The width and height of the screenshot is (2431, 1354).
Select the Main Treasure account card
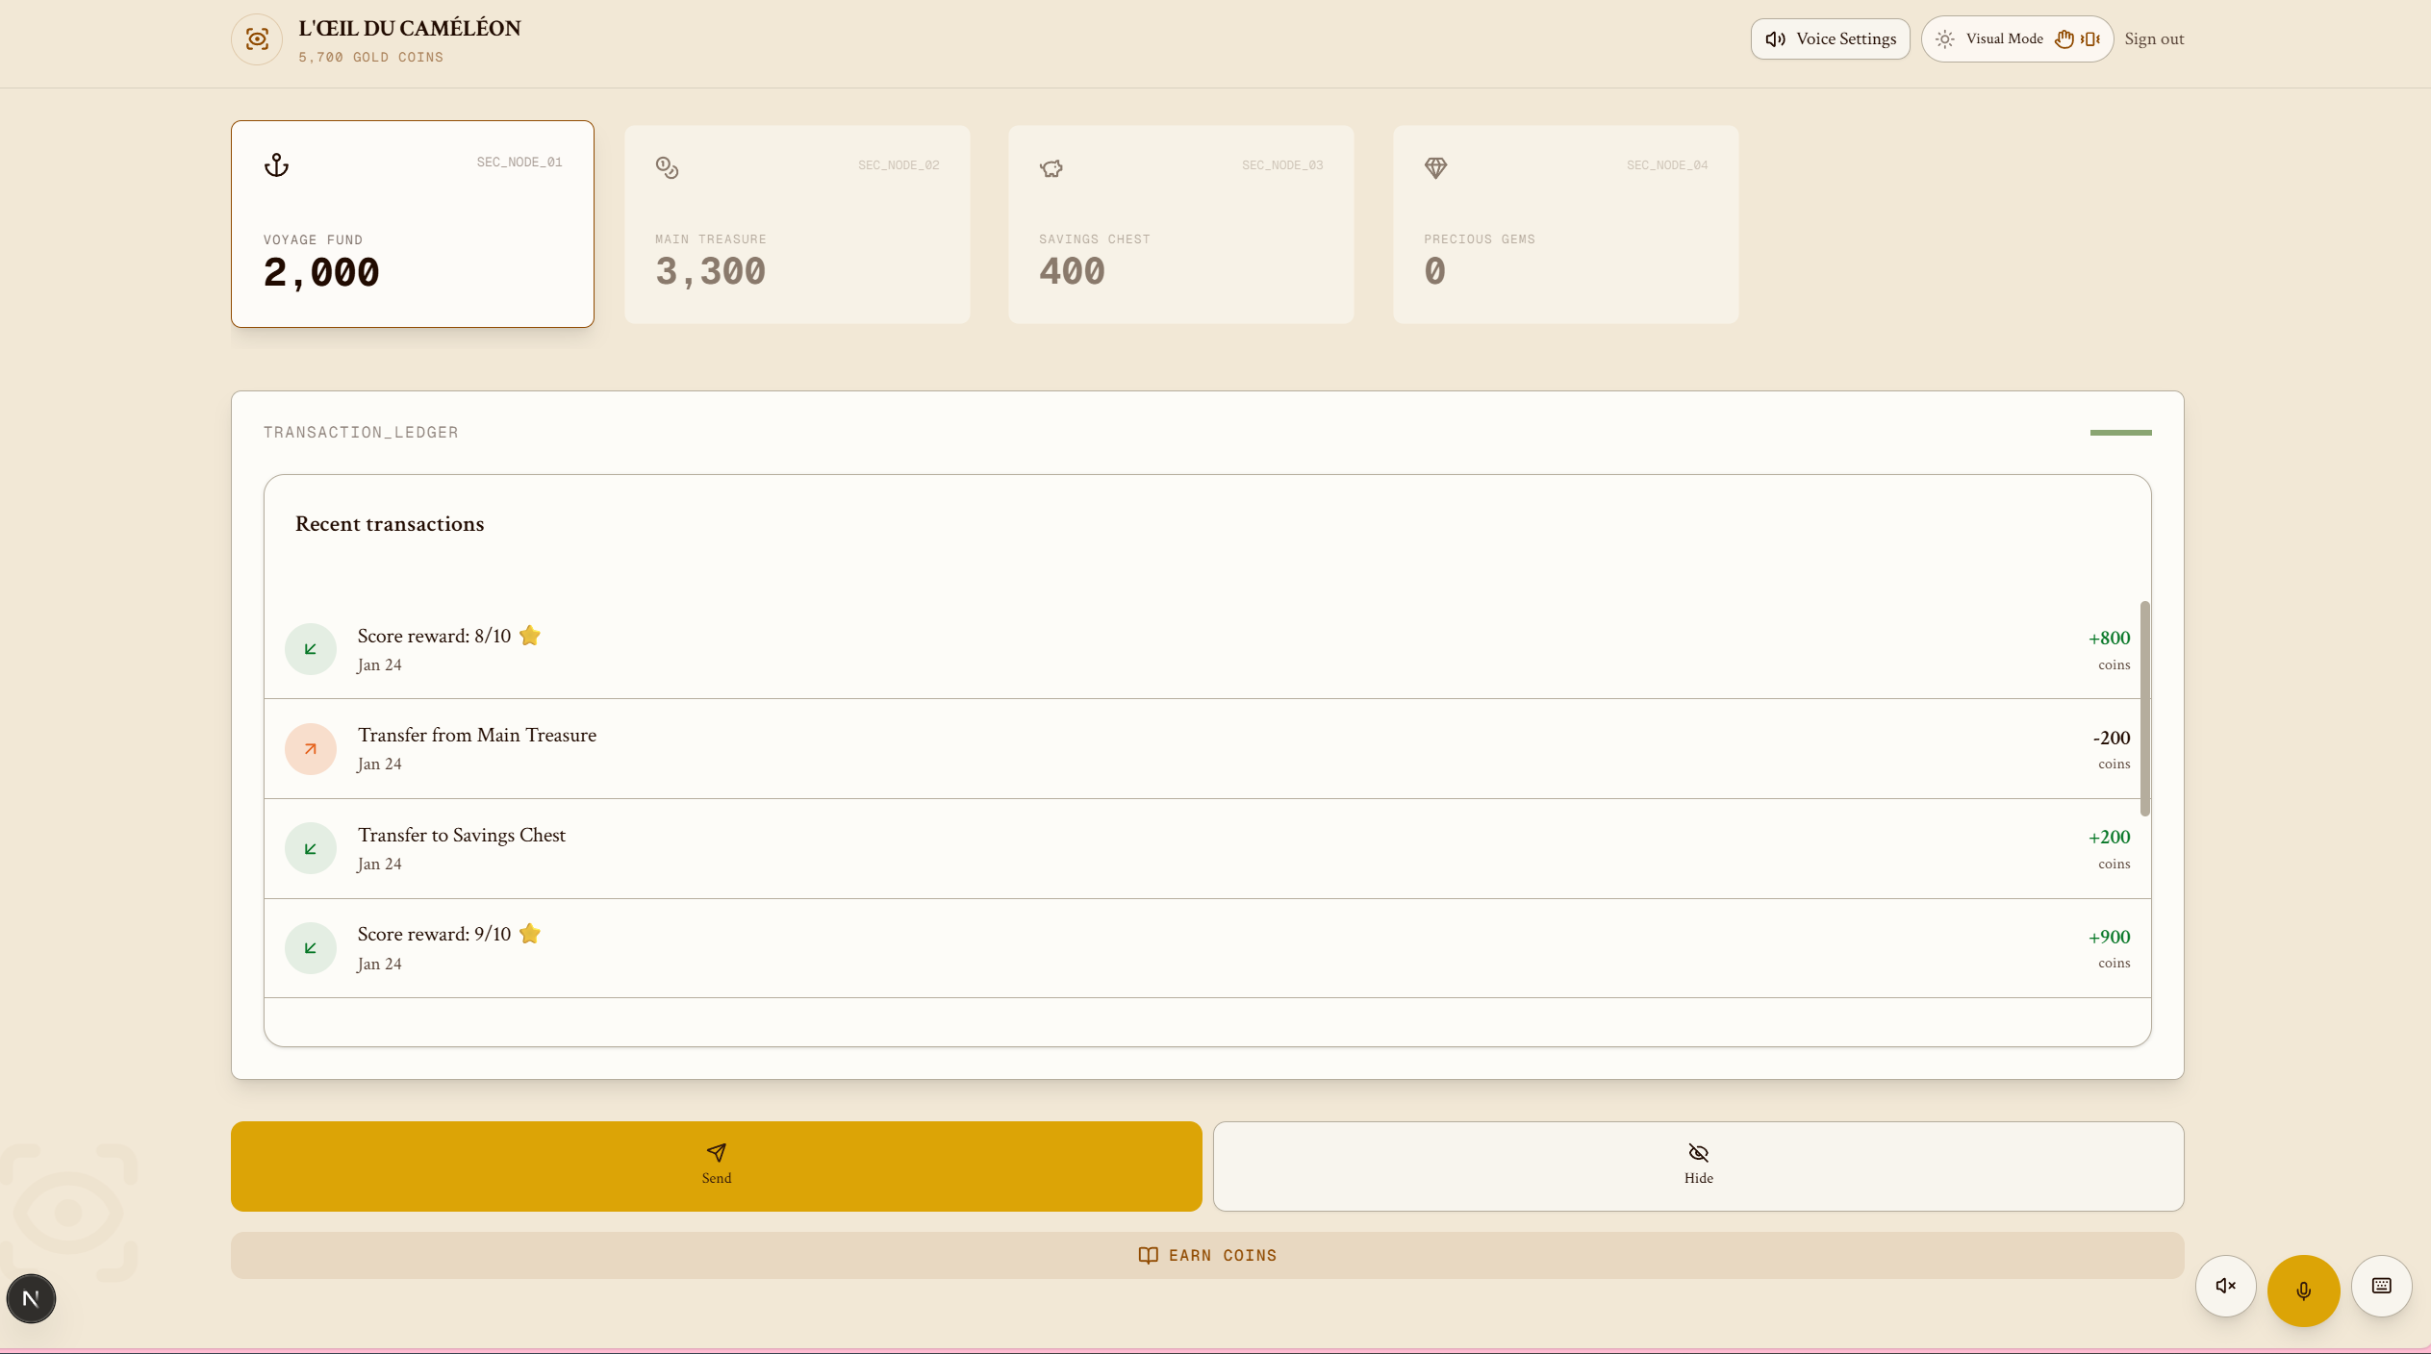point(798,224)
